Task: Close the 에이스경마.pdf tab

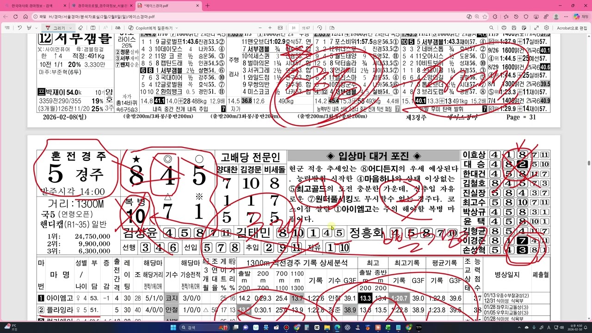Action: pyautogui.click(x=198, y=6)
